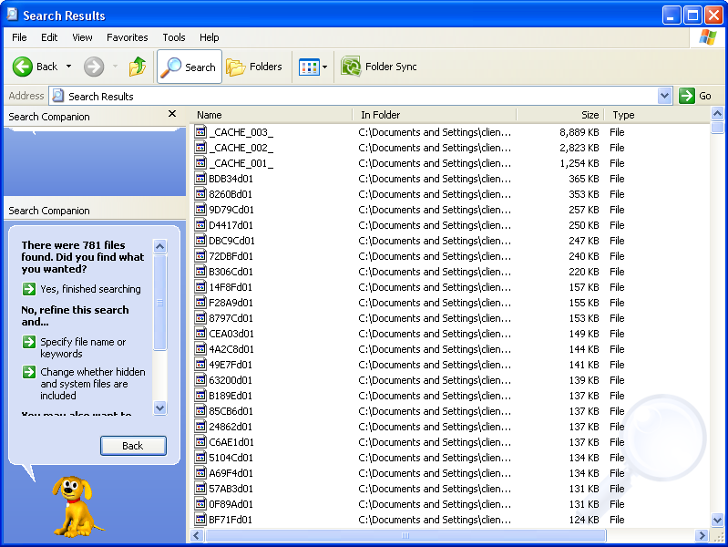Sort results by Size column
728x547 pixels.
pos(560,115)
